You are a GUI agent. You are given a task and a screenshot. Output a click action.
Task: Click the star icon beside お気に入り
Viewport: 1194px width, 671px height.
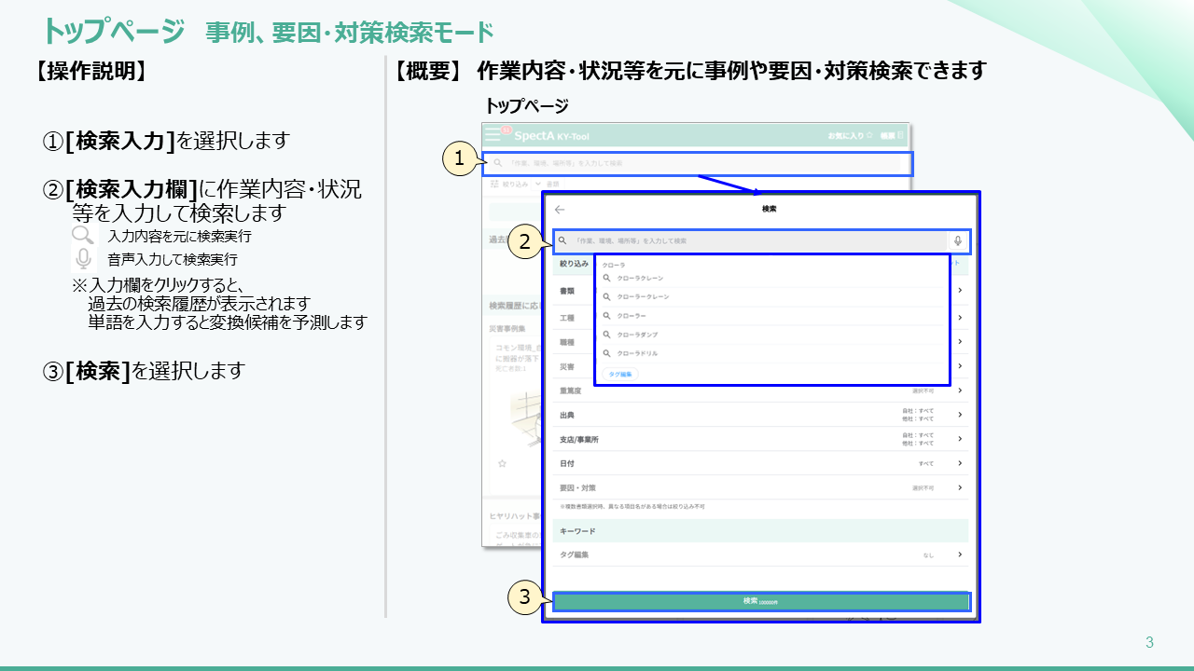point(868,136)
